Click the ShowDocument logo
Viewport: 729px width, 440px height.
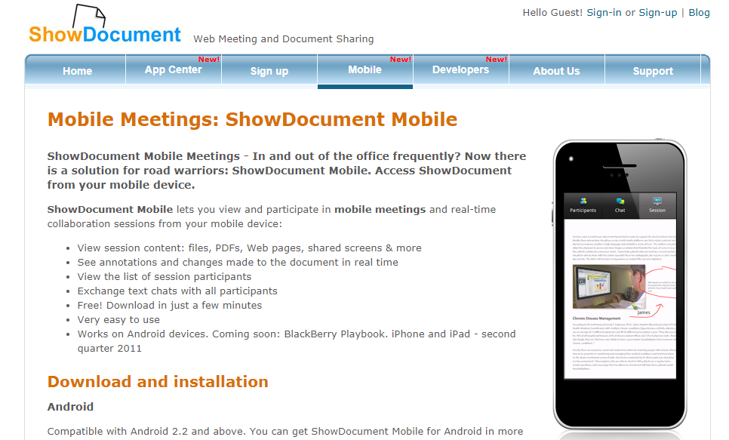[105, 25]
